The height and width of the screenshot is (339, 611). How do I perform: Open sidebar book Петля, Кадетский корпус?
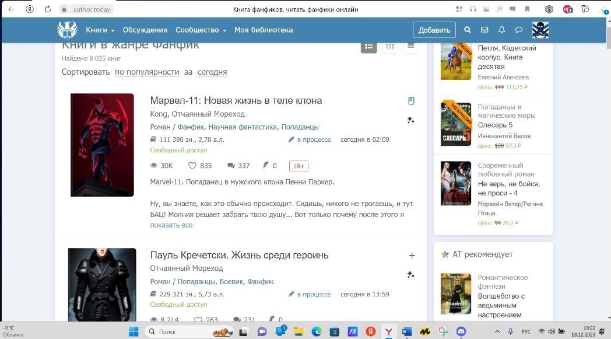507,57
